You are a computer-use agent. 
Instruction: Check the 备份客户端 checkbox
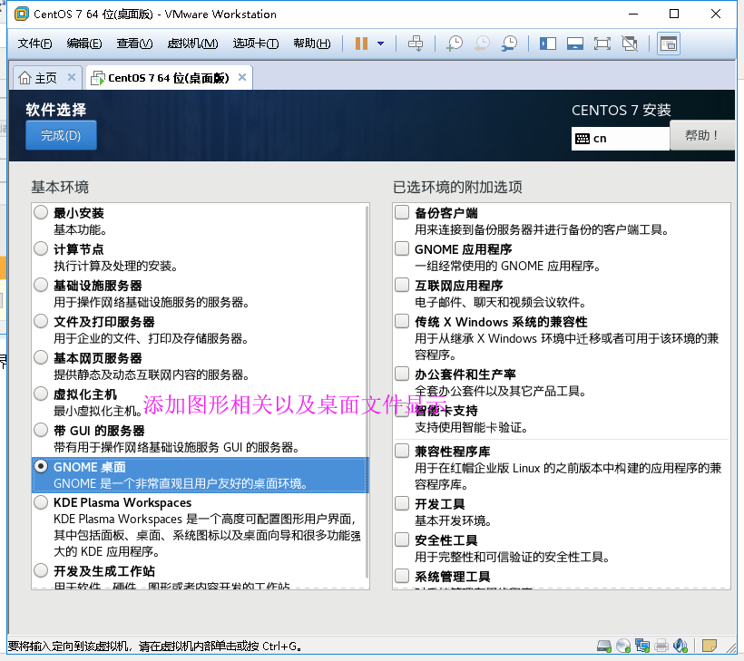click(x=402, y=212)
